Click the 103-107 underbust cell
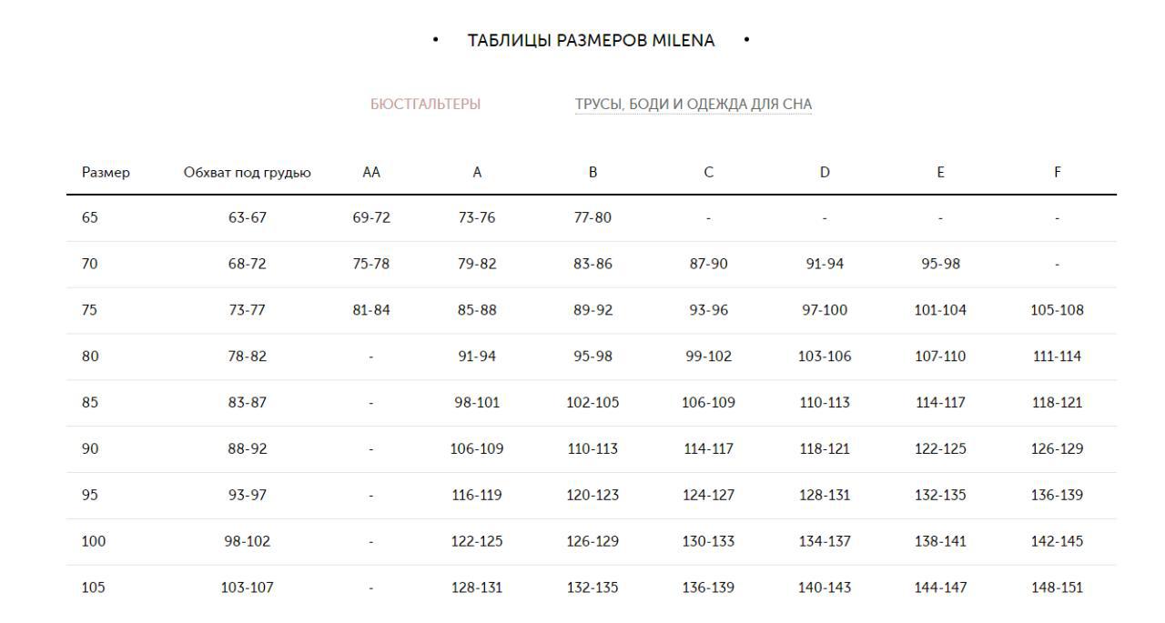 (x=248, y=588)
